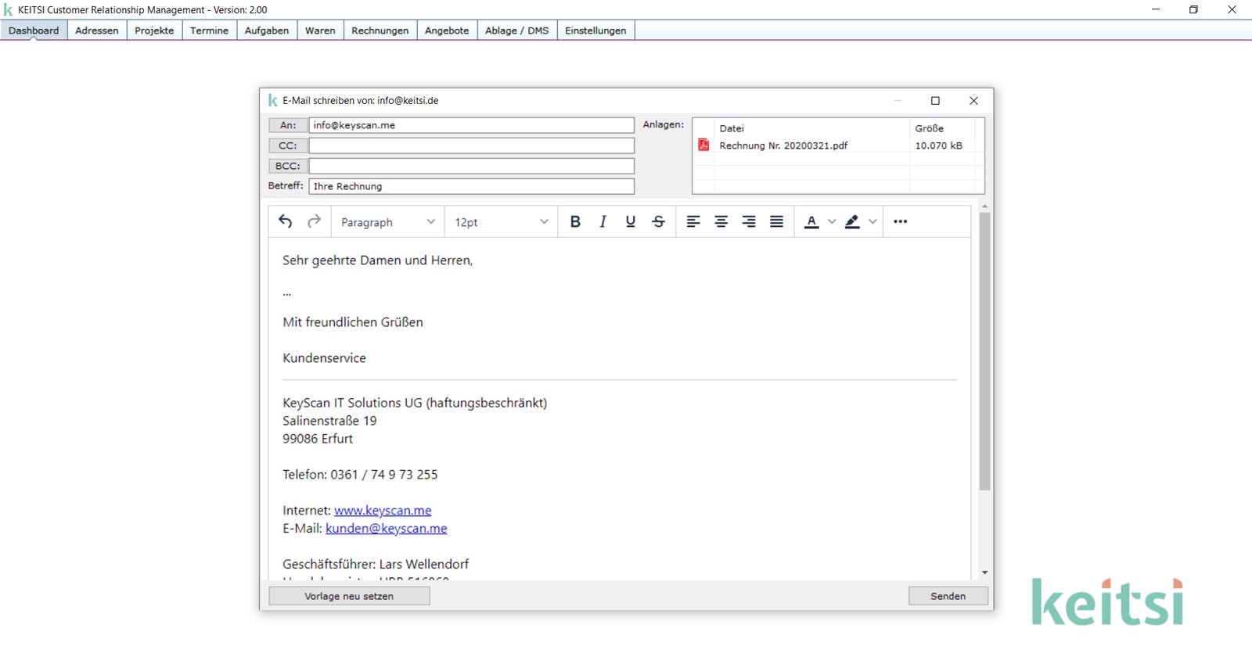1252x671 pixels.
Task: Open the www.keyscan.me link
Action: point(383,511)
